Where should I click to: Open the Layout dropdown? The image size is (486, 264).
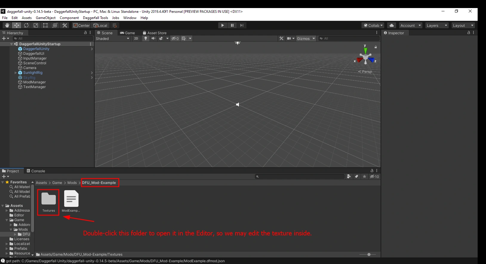pyautogui.click(x=463, y=25)
